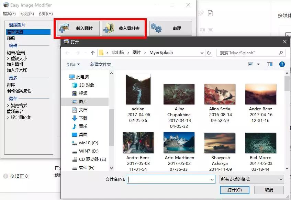Click the 打开(O) button to open
The height and width of the screenshot is (200, 291).
point(234,190)
